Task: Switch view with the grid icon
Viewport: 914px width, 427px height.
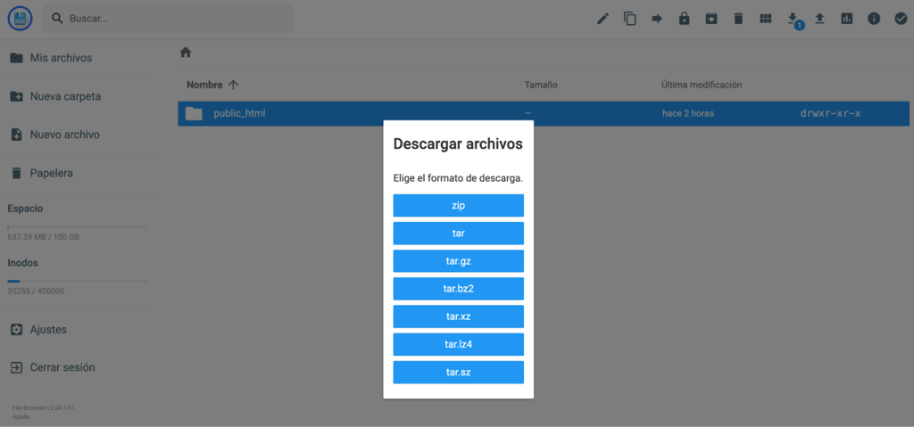Action: (765, 19)
